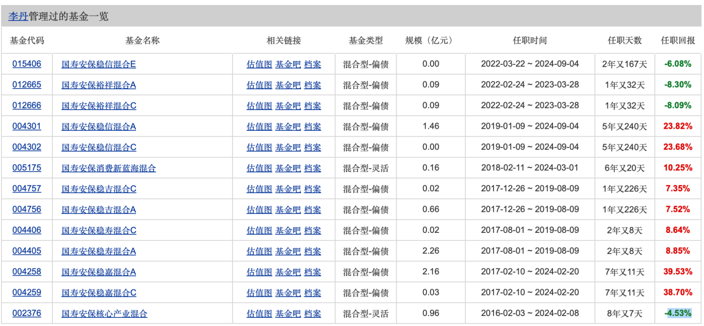Open fund 国寿安保消费新蓝海混合
Viewport: 704px width, 326px height.
pyautogui.click(x=109, y=168)
